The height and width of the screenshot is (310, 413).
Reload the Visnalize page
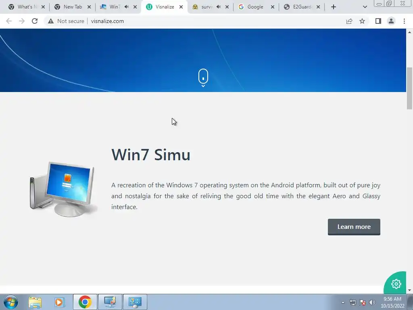(35, 21)
